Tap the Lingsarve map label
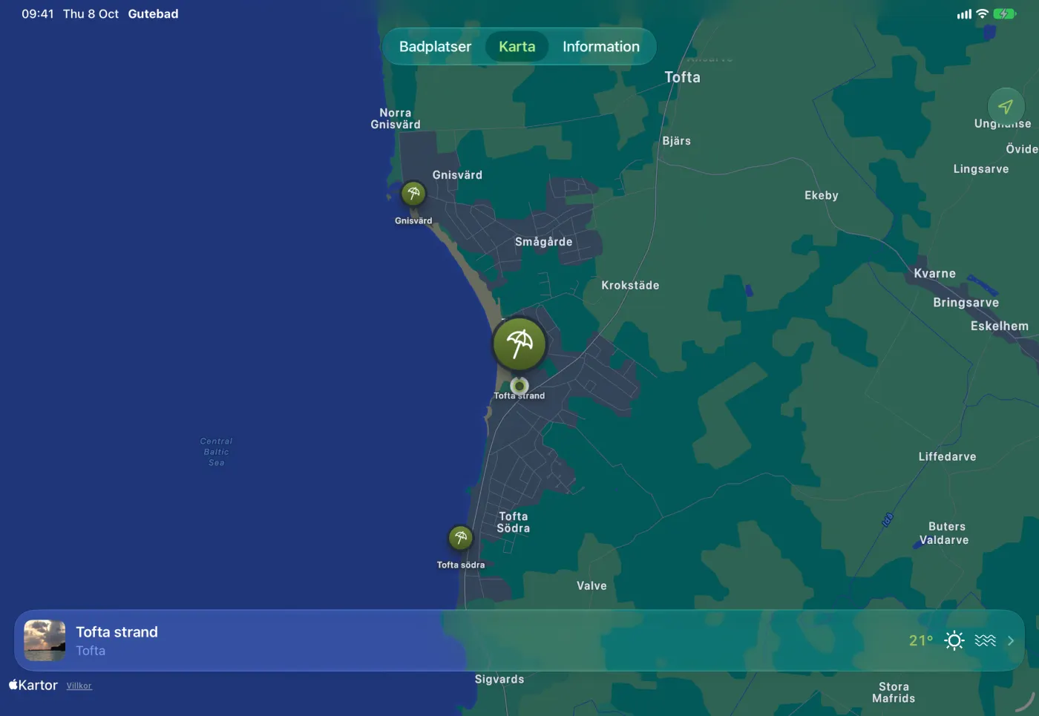This screenshot has height=716, width=1039. (x=981, y=168)
